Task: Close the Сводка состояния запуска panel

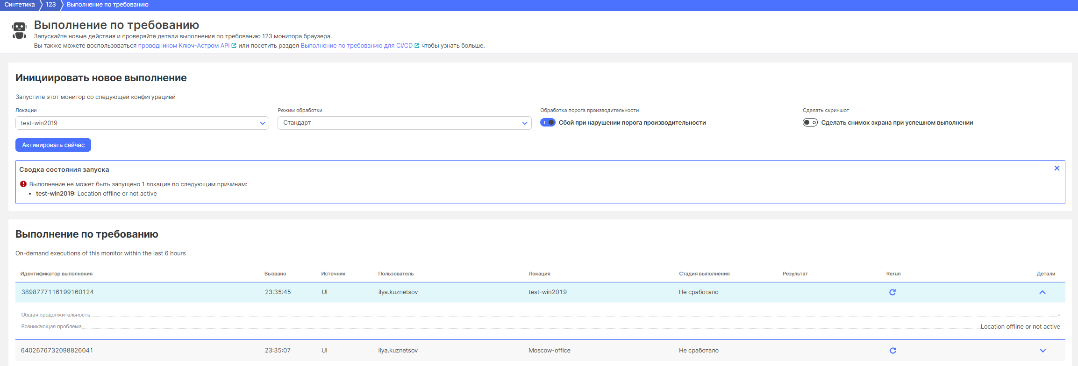Action: click(x=1057, y=168)
